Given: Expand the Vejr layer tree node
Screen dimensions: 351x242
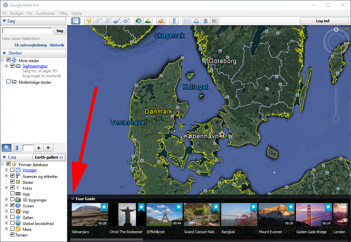Looking at the screenshot, I should pyautogui.click(x=6, y=212).
